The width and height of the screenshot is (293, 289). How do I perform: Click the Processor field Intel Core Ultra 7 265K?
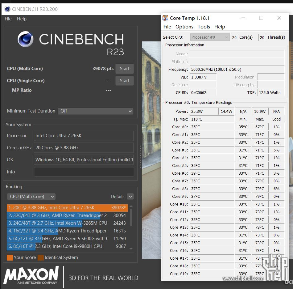(x=84, y=136)
